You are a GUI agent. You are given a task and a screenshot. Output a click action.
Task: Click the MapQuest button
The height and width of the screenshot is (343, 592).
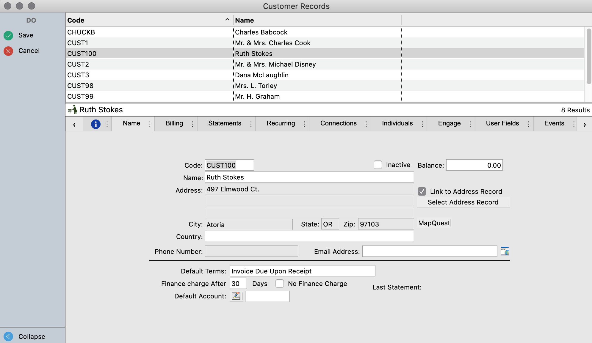point(434,223)
